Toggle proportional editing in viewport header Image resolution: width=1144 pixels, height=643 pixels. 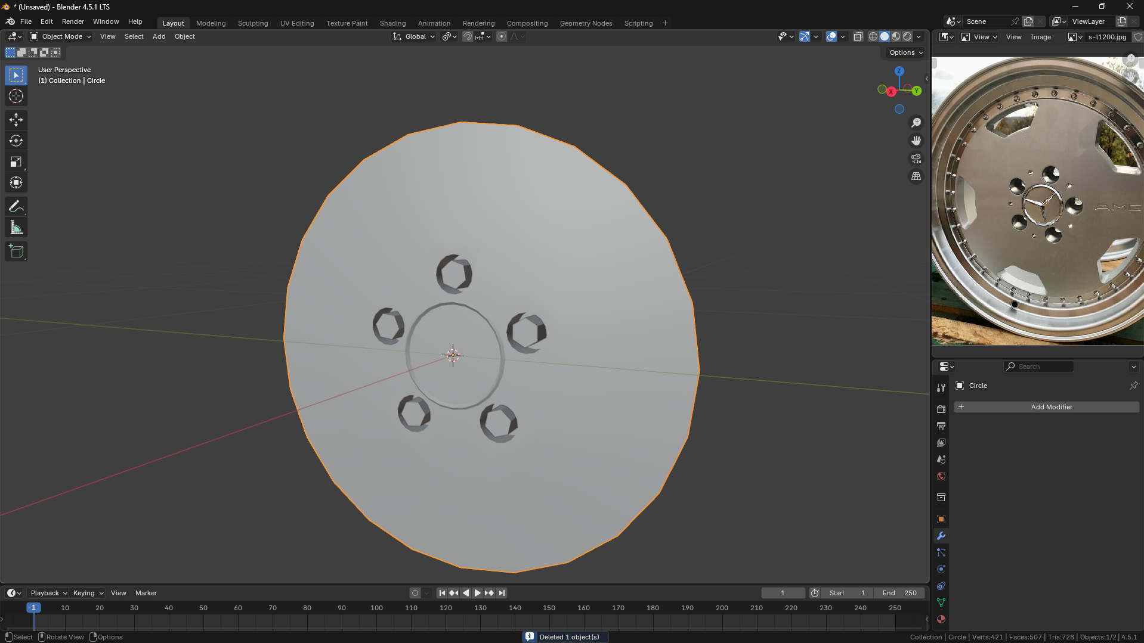click(502, 37)
